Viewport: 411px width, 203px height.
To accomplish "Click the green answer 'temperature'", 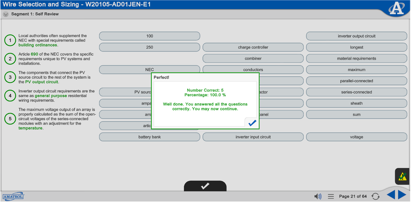I will pos(30,128).
